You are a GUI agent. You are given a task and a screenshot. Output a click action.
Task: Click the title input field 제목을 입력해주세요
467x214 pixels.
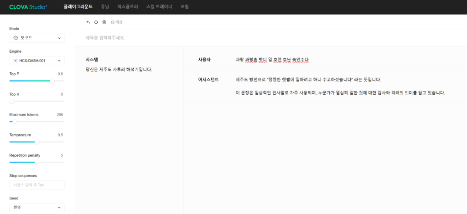[182, 38]
